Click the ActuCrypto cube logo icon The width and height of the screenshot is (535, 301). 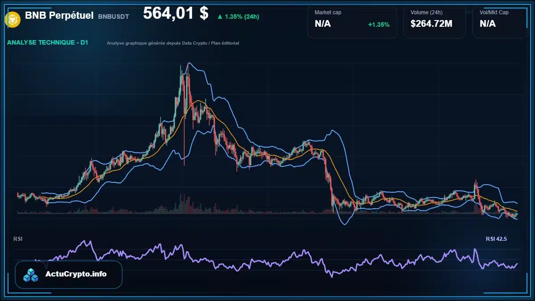pos(31,275)
